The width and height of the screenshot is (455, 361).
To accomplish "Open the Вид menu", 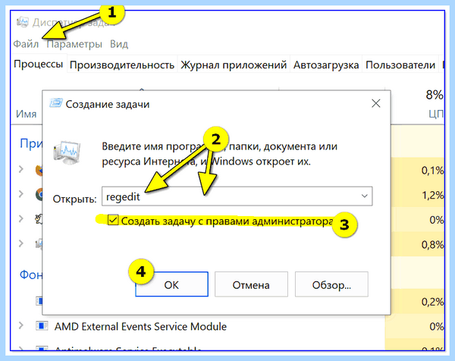I will point(119,44).
